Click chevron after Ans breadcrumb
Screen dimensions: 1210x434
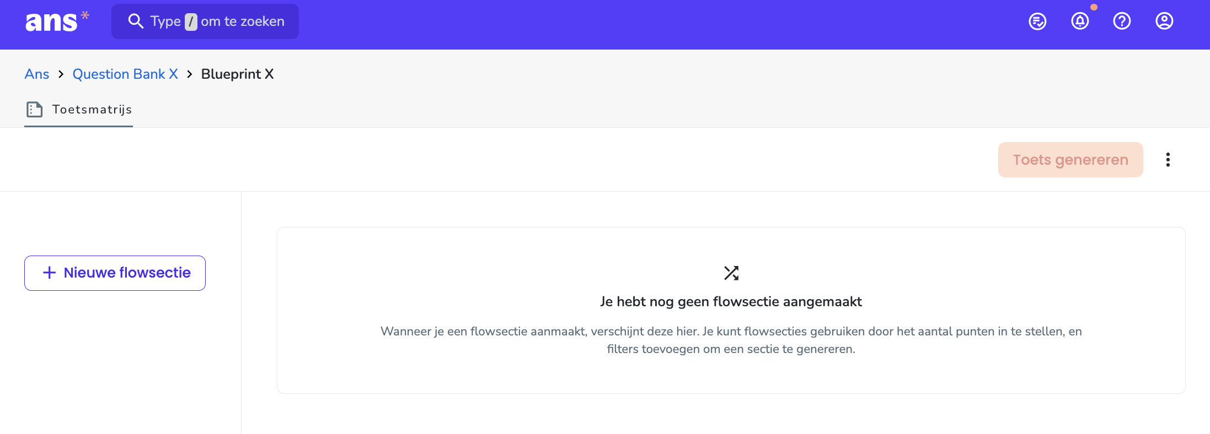tap(61, 74)
